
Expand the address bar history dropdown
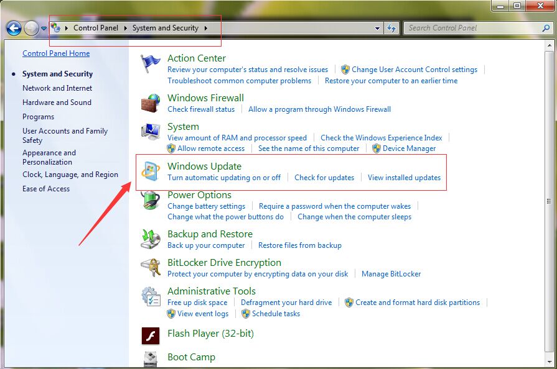[x=377, y=29]
